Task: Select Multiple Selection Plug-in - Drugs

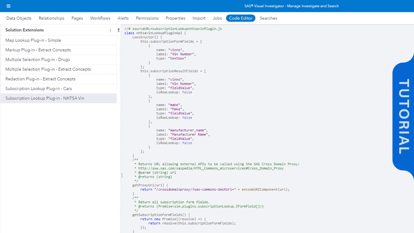Action: [x=58, y=60]
